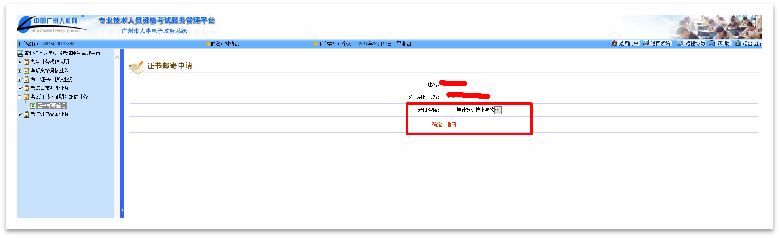
Task: Collapse the 考试证书（证明）邮寄业务 node
Action: coord(19,97)
